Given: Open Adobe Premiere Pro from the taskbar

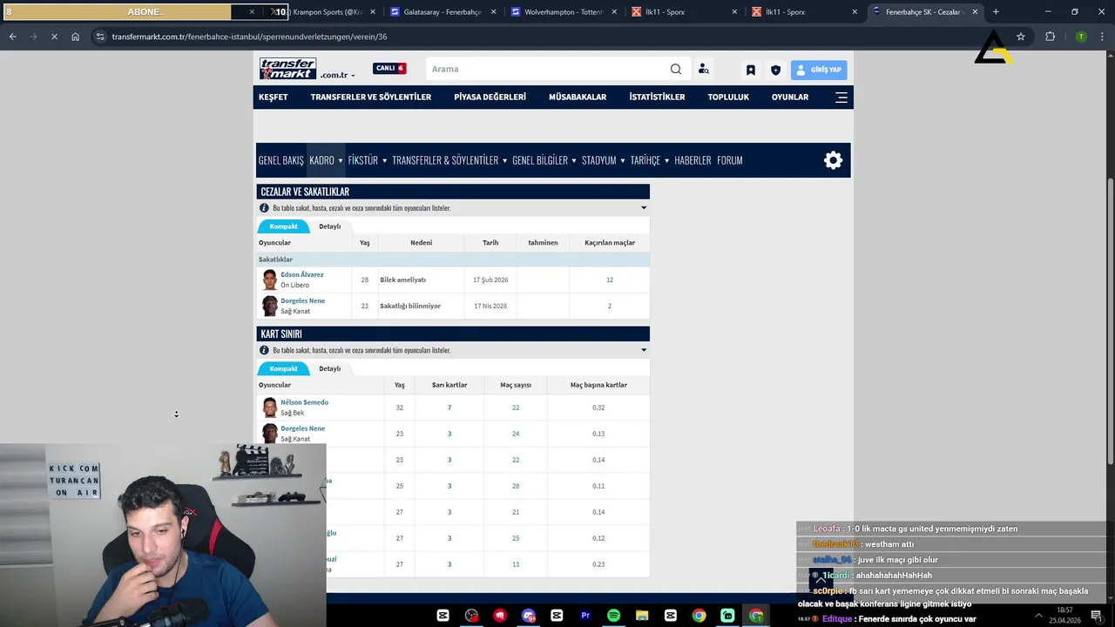Looking at the screenshot, I should click(x=585, y=616).
